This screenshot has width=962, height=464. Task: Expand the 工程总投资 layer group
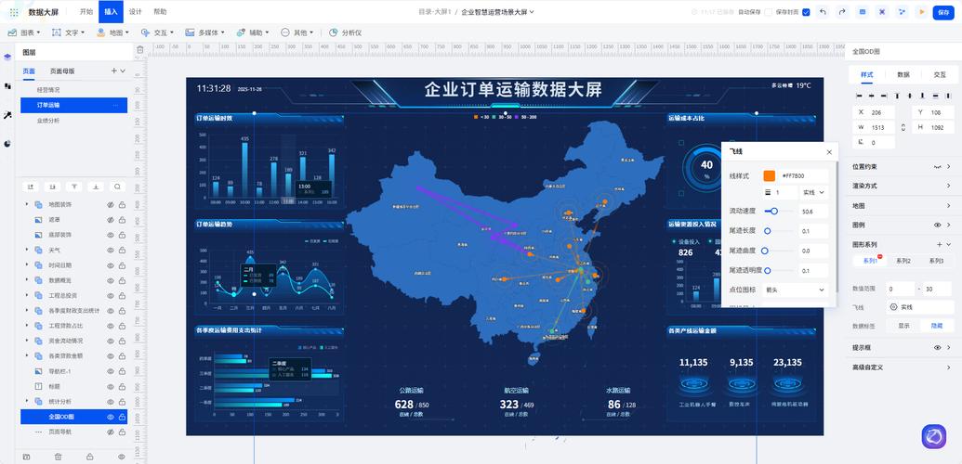(26, 295)
